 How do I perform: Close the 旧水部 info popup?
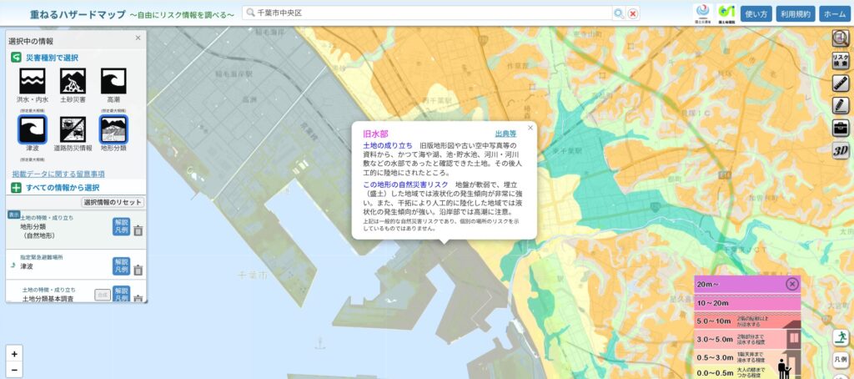tap(530, 129)
